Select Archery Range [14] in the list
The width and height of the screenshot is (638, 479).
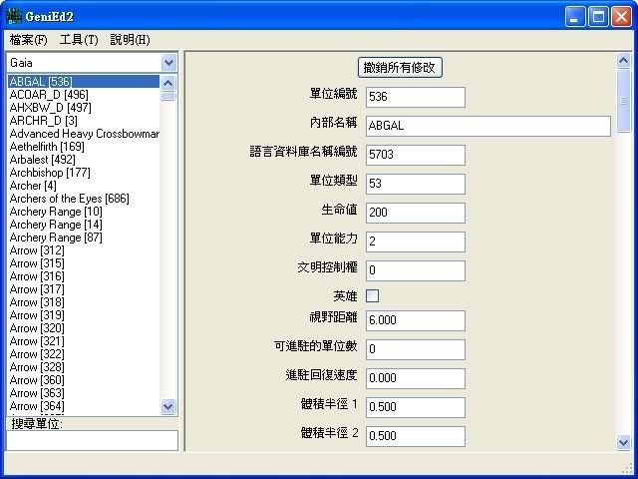(x=84, y=225)
